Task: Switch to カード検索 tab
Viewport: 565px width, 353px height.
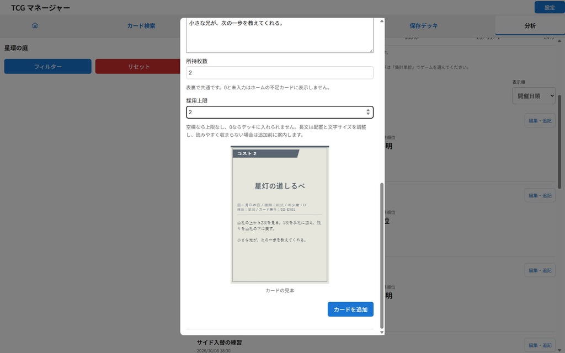Action: click(141, 26)
